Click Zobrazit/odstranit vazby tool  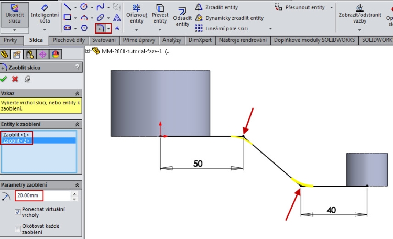pyautogui.click(x=359, y=15)
